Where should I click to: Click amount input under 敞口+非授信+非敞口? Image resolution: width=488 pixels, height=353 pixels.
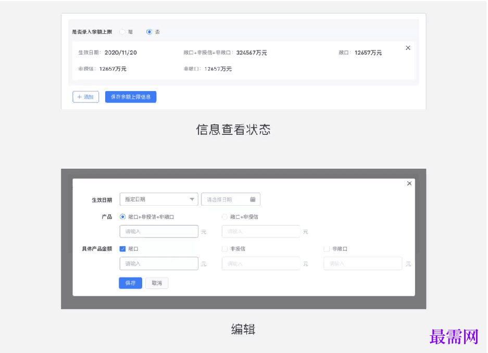[x=159, y=231]
